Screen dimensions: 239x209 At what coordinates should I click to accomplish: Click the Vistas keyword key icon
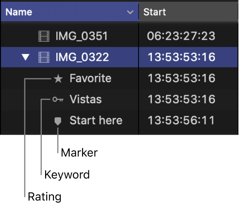pyautogui.click(x=58, y=100)
